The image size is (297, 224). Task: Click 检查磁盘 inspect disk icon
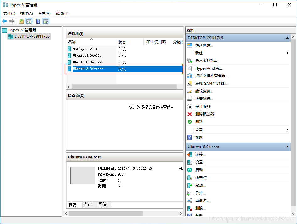click(190, 99)
